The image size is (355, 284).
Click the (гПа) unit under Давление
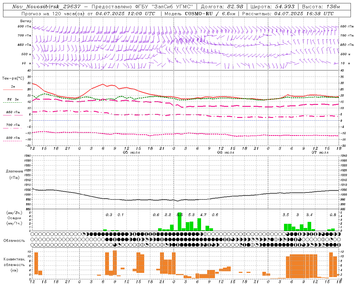14,177
